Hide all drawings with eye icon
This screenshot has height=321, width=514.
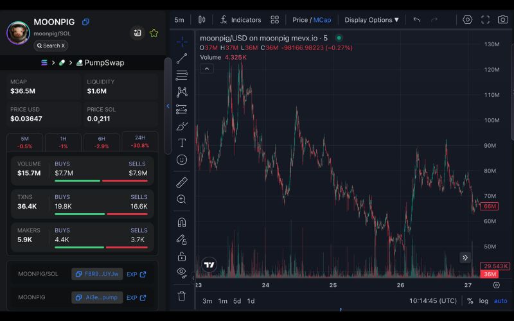(x=182, y=272)
